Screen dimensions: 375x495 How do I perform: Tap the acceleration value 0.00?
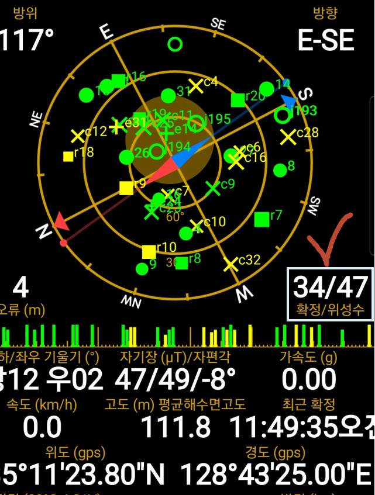309,379
